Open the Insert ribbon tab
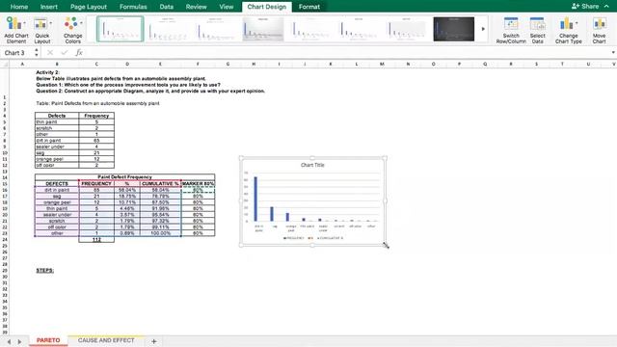This screenshot has height=347, width=617. [x=49, y=7]
